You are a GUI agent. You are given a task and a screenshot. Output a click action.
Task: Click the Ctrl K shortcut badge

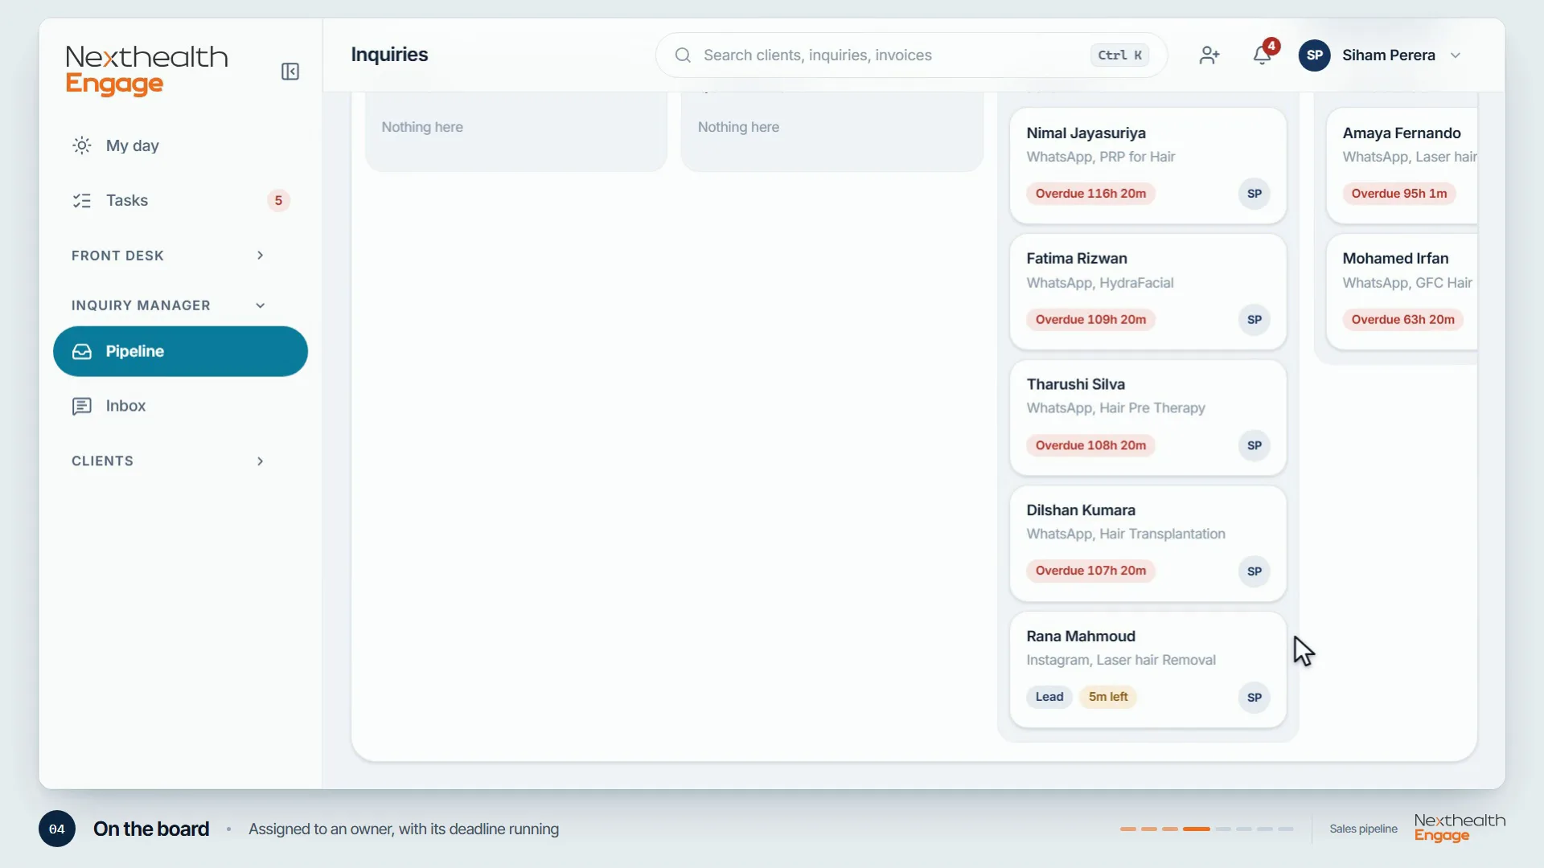tap(1119, 55)
